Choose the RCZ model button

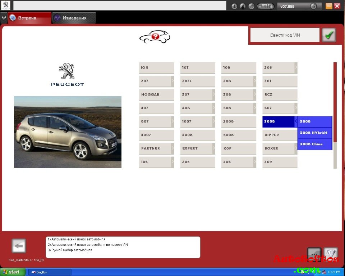pos(280,95)
